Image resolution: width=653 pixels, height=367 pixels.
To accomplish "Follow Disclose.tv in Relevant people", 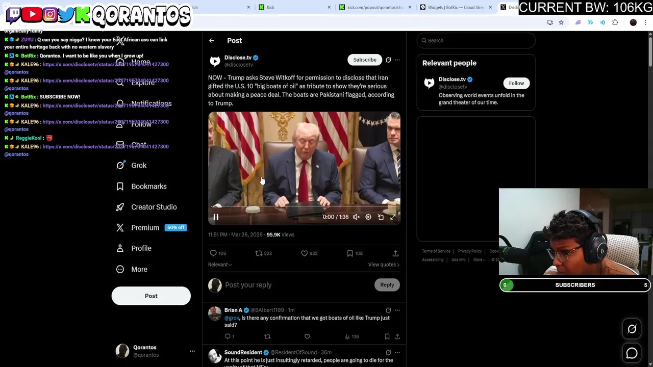I will pyautogui.click(x=516, y=83).
